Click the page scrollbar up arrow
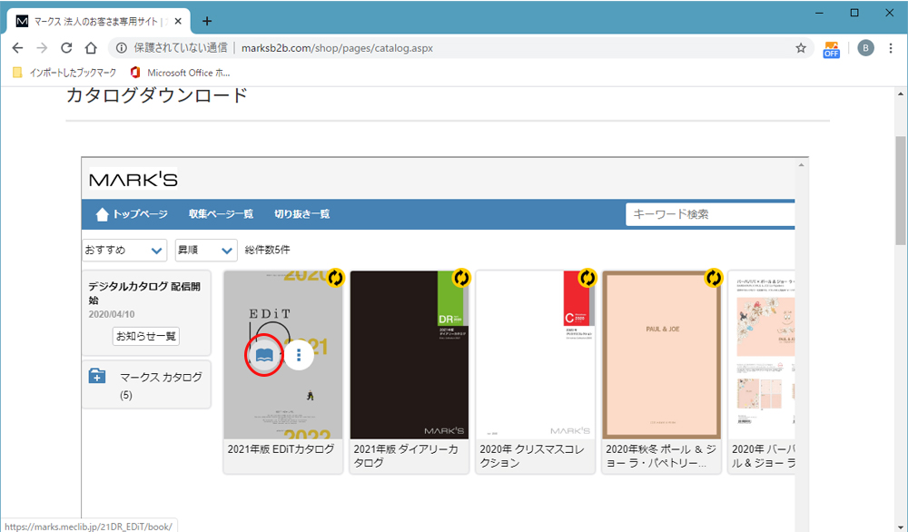 [901, 94]
